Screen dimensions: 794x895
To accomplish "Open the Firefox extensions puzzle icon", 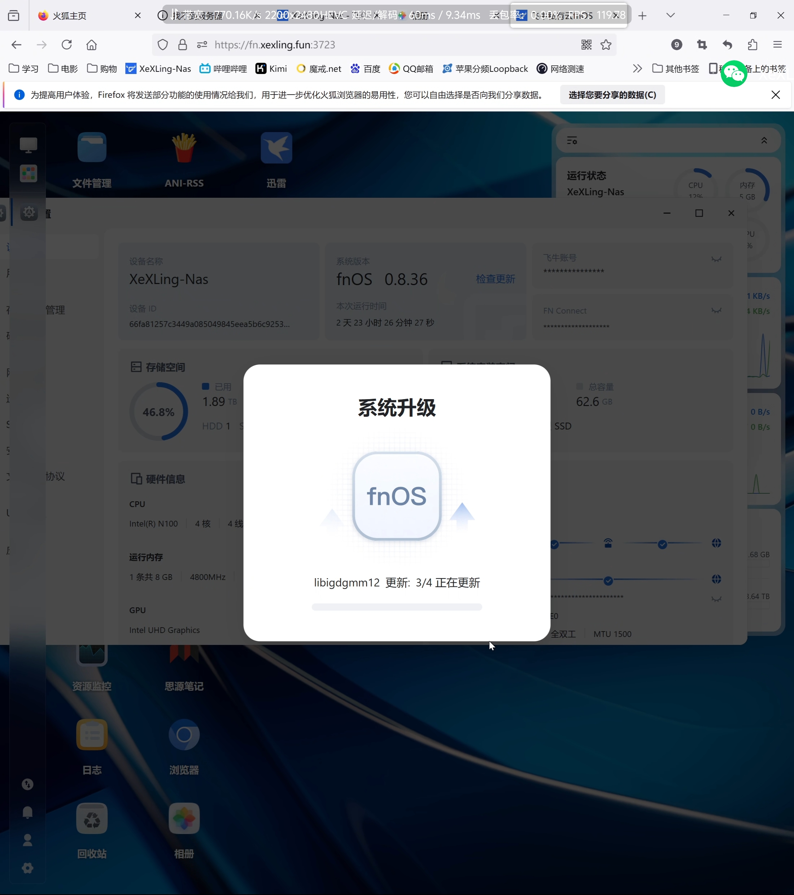I will 752,45.
